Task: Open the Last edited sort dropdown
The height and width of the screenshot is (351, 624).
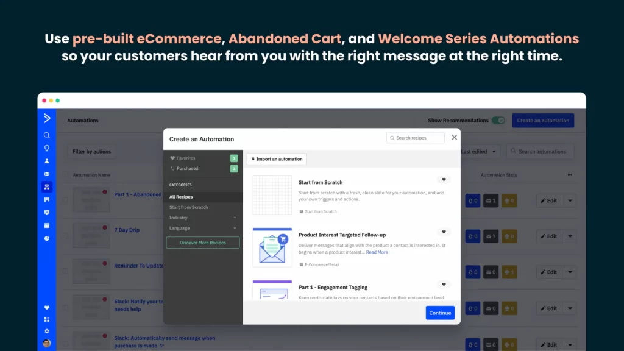Action: [x=478, y=151]
